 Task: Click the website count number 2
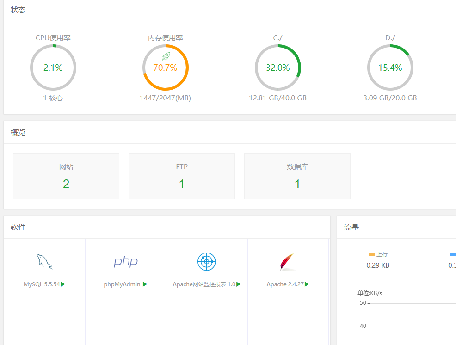(x=66, y=184)
